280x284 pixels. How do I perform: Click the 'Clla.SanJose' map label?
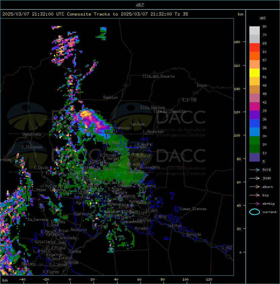(x=153, y=108)
